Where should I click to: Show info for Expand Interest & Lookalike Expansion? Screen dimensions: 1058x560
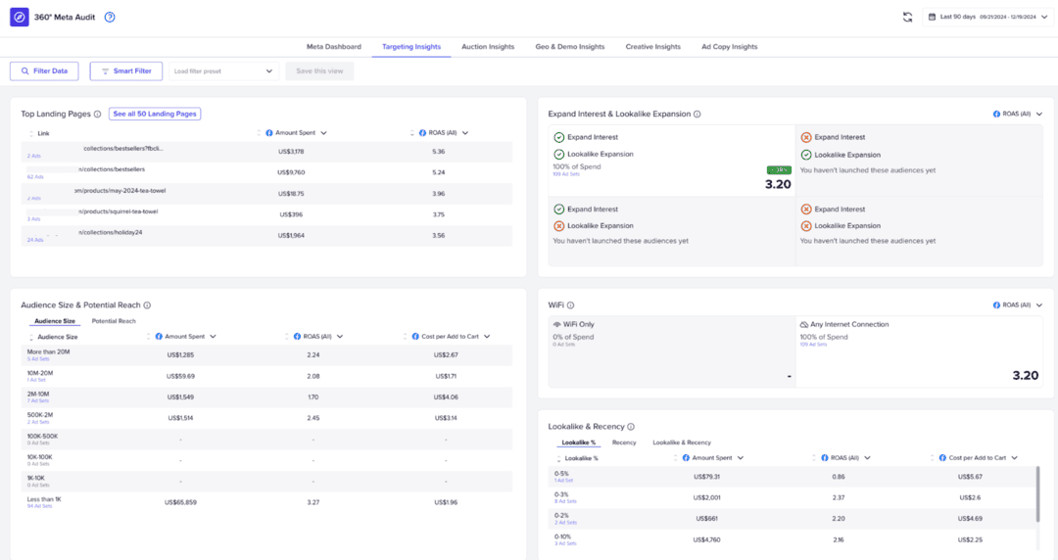click(697, 114)
